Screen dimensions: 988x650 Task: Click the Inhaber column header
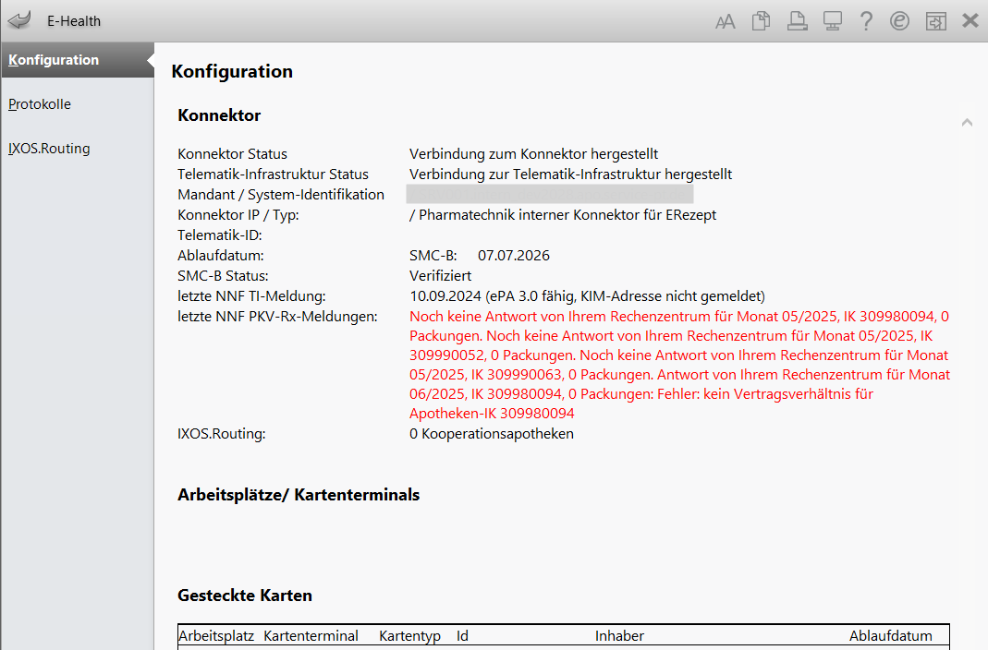coord(619,635)
